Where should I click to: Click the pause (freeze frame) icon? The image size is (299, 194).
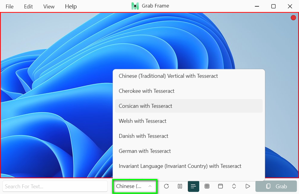[180, 186]
